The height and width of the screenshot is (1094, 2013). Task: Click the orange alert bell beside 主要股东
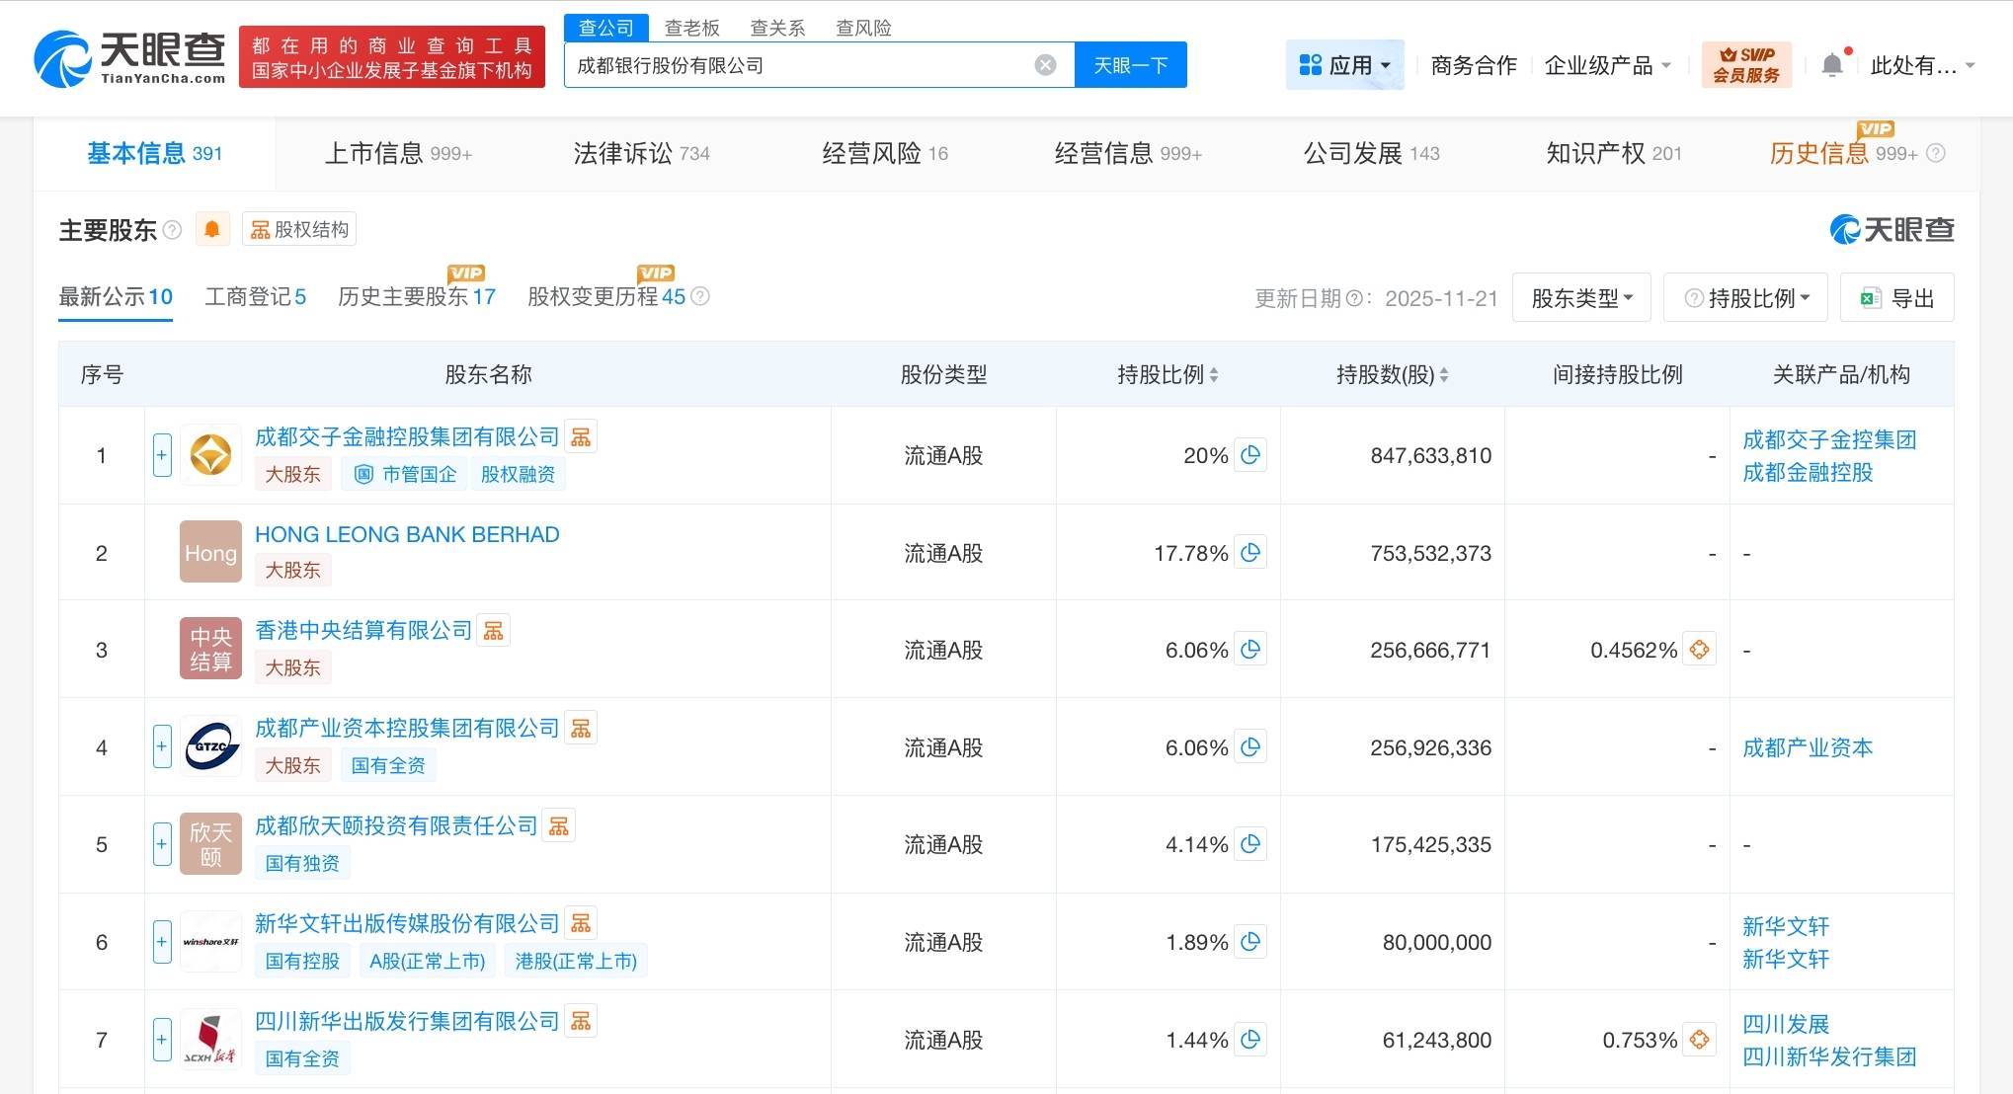pyautogui.click(x=211, y=229)
